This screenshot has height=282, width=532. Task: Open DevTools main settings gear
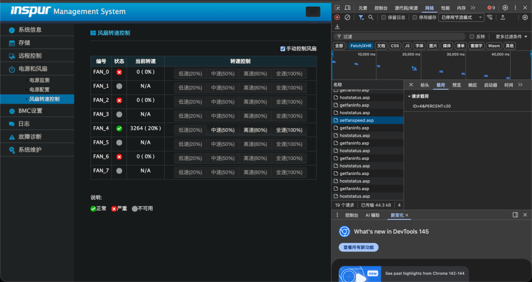(x=505, y=8)
